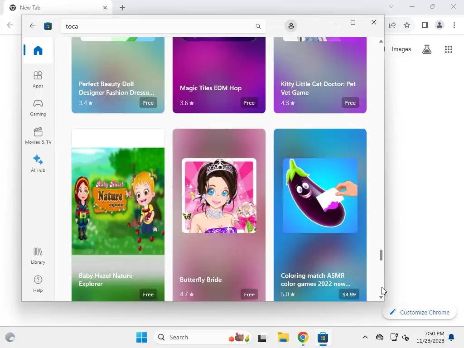Open the AI Hub section

click(x=38, y=163)
